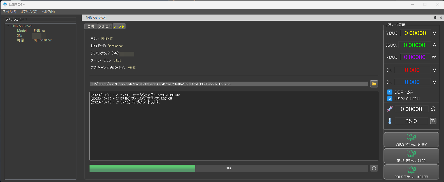This screenshot has width=444, height=182.
Task: Open the PBUS alarm 168.00W setting
Action: point(411,172)
